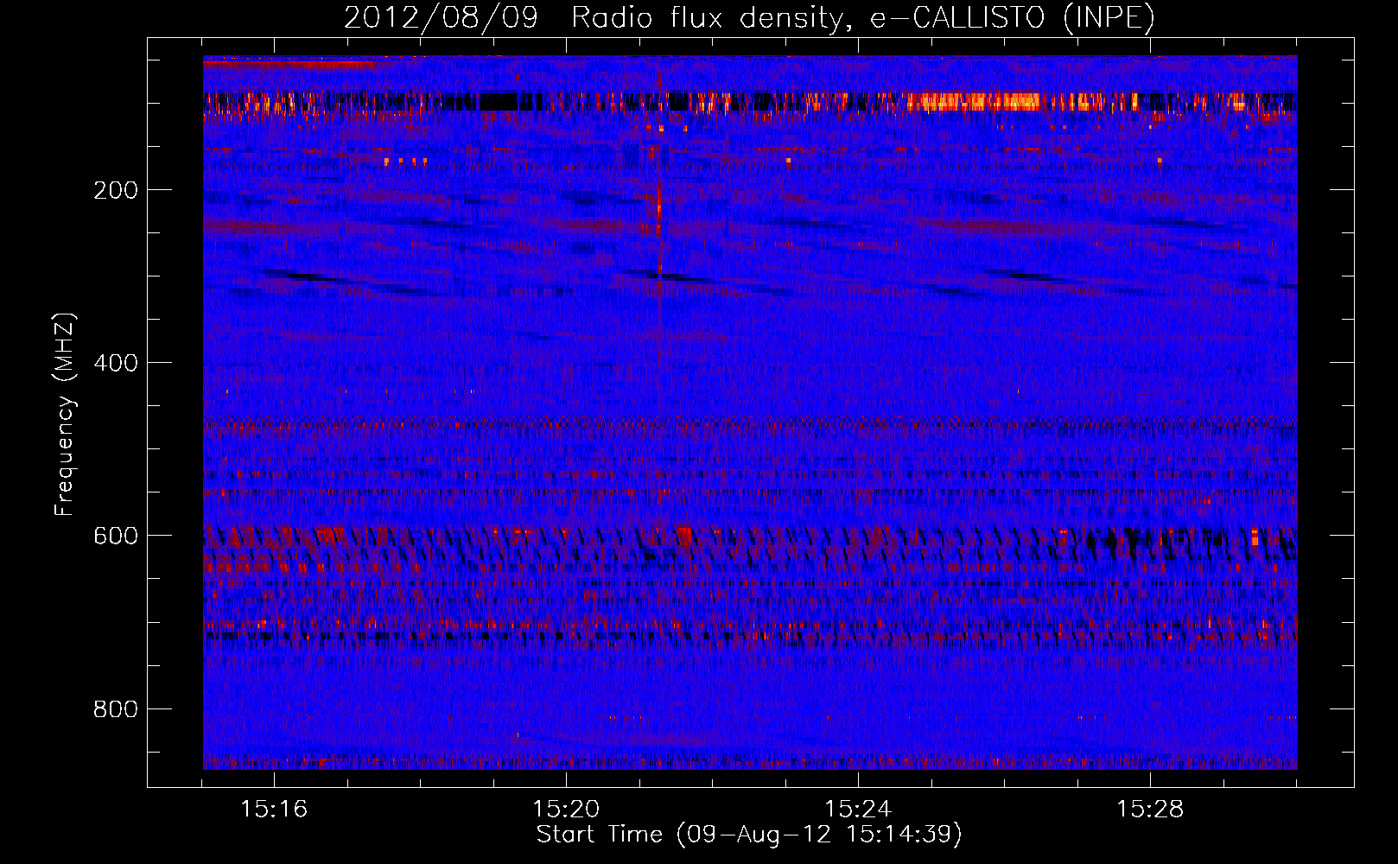Screen dimensions: 1398x864
Task: Click the 800 frequency axis value
Action: [x=116, y=709]
